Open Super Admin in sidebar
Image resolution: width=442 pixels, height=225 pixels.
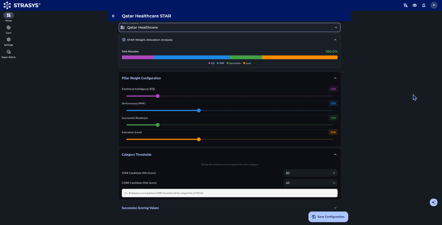click(x=8, y=54)
